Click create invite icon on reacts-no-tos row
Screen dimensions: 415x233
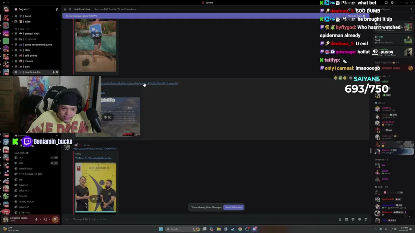(x=53, y=72)
